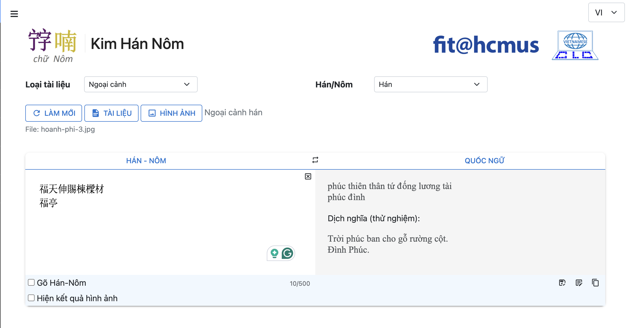Click the edit note pencil icon
628x328 pixels.
point(579,283)
